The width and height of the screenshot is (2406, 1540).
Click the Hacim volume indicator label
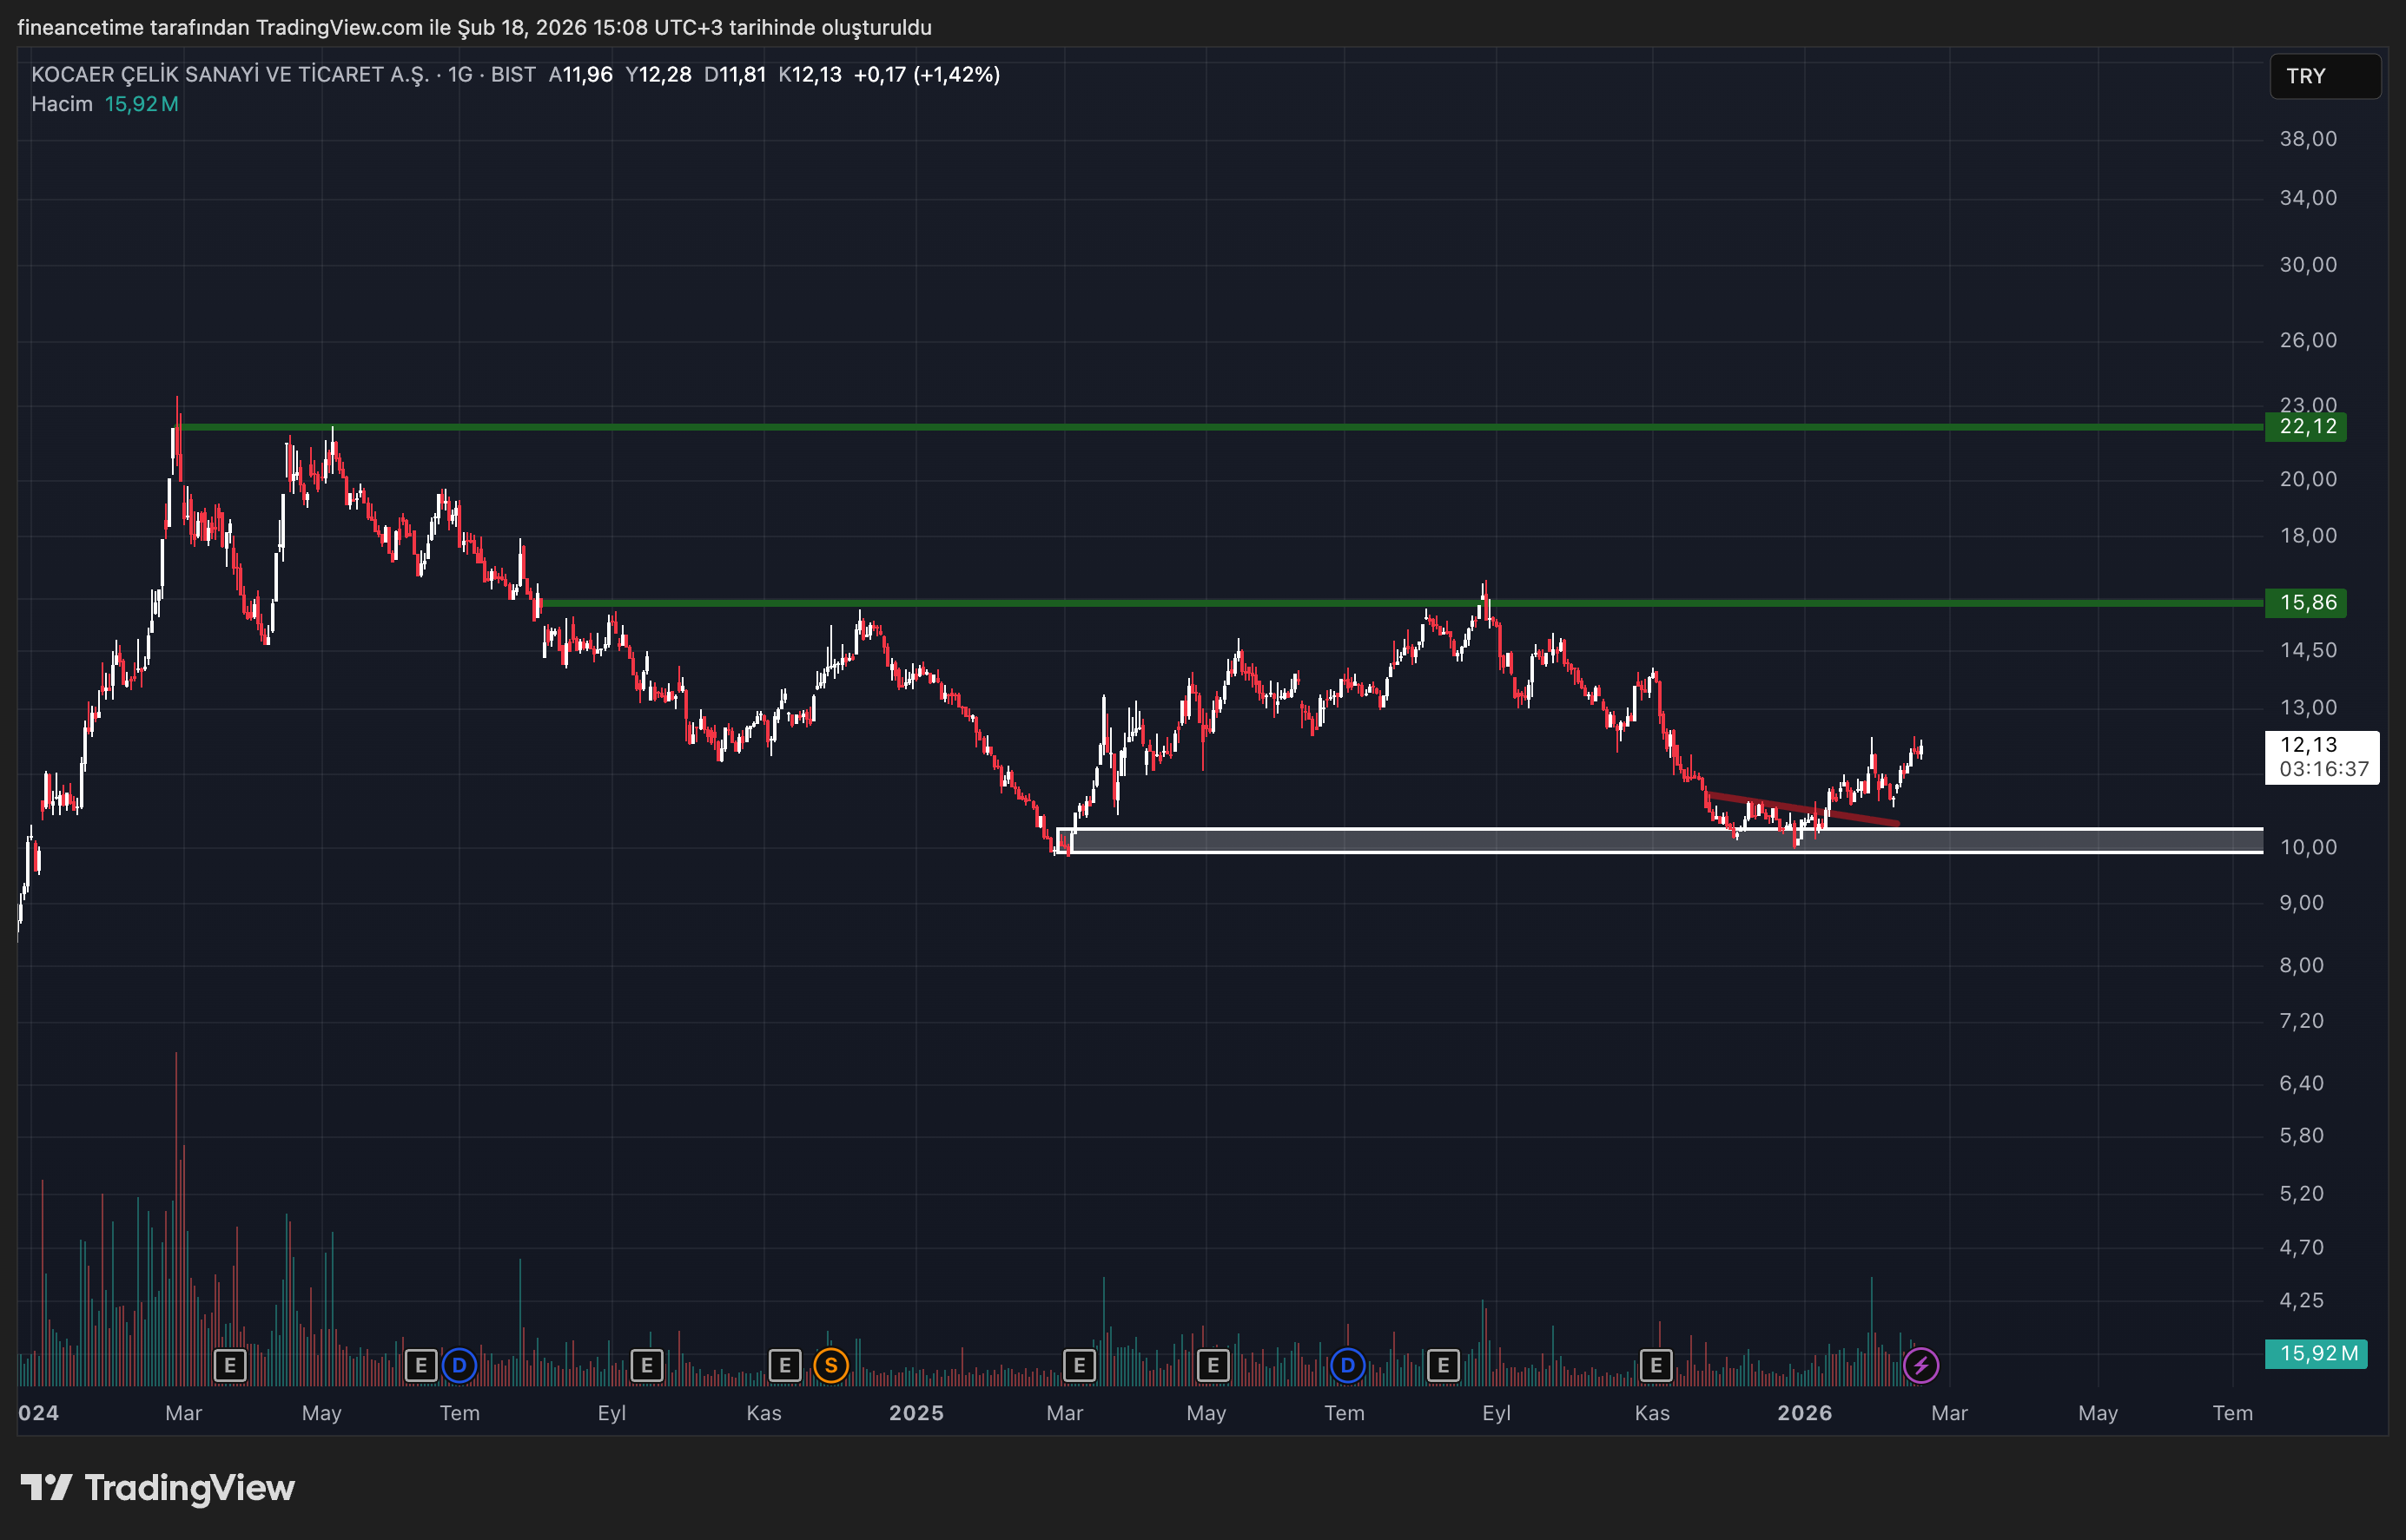(61, 104)
